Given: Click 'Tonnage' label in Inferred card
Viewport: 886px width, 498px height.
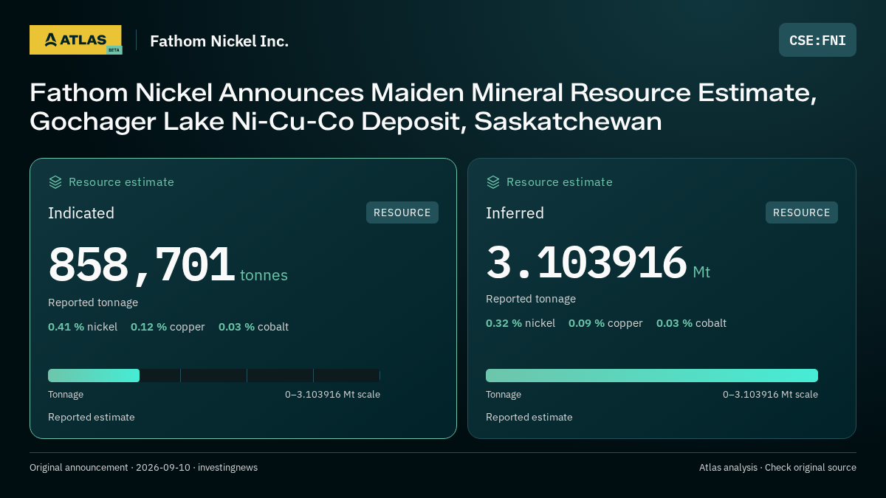Looking at the screenshot, I should point(504,395).
